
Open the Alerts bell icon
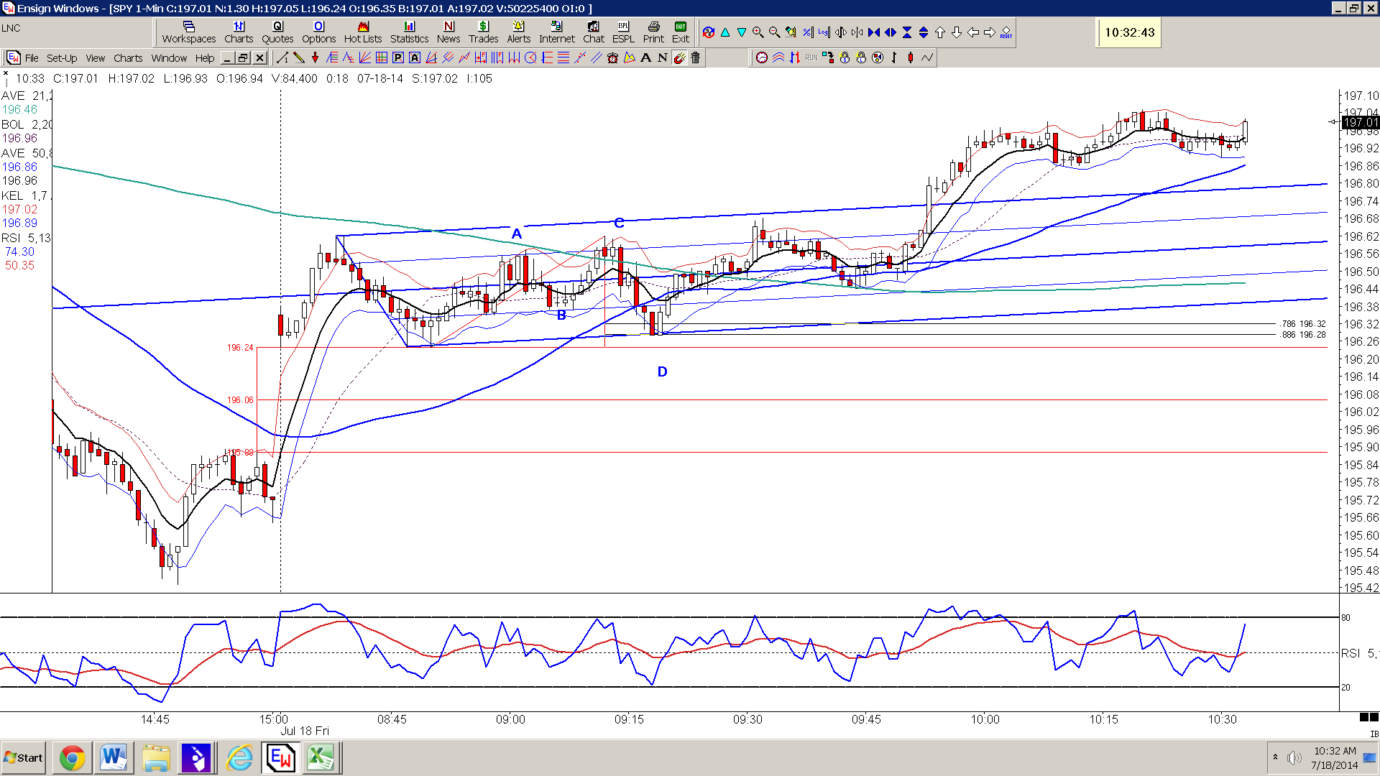(518, 32)
